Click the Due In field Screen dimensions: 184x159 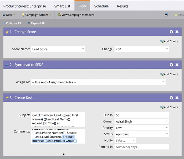tap(142, 115)
